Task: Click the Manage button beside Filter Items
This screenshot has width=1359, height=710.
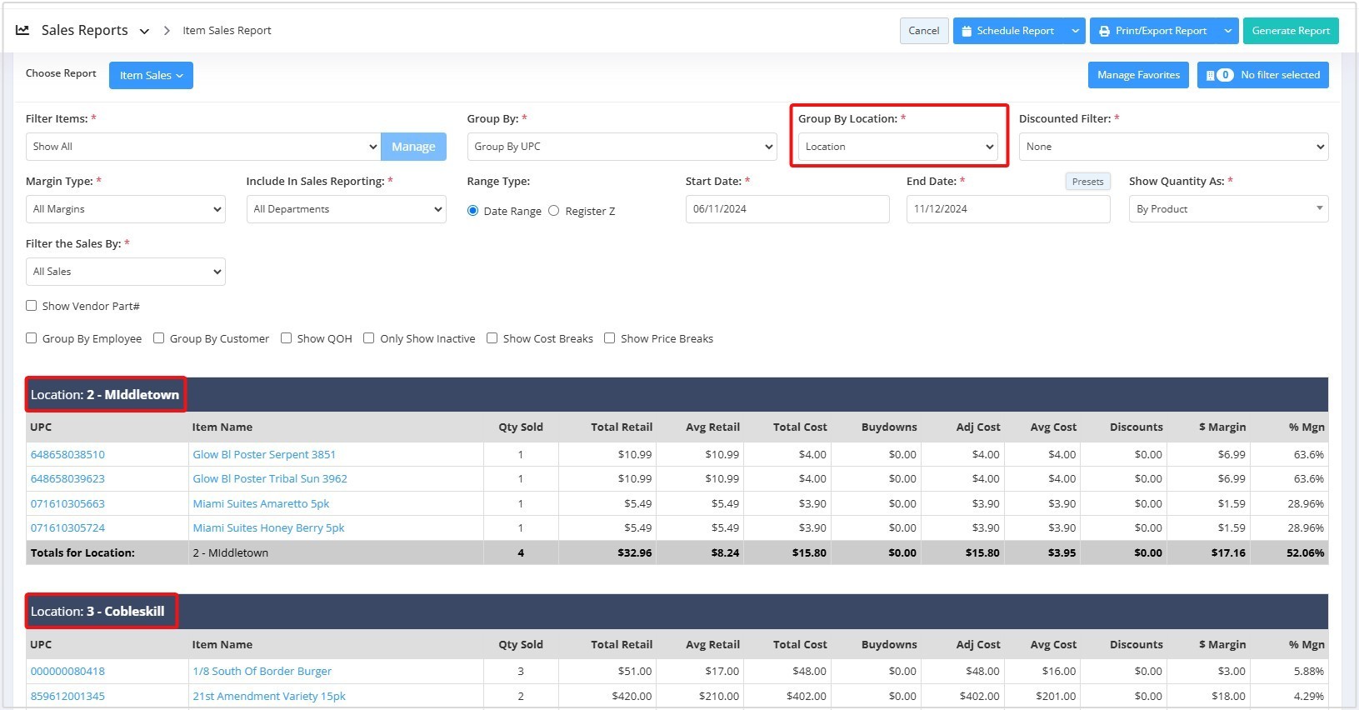Action: point(413,147)
